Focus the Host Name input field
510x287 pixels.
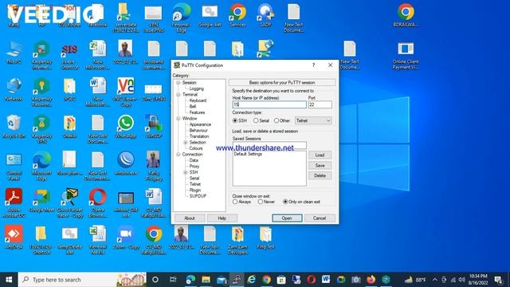click(269, 104)
